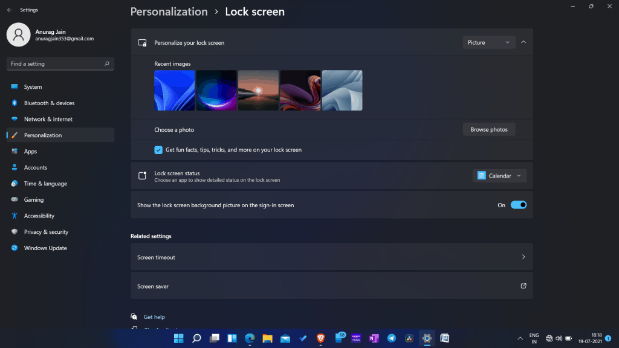Go to Windows Update in sidebar
The height and width of the screenshot is (348, 619).
45,248
